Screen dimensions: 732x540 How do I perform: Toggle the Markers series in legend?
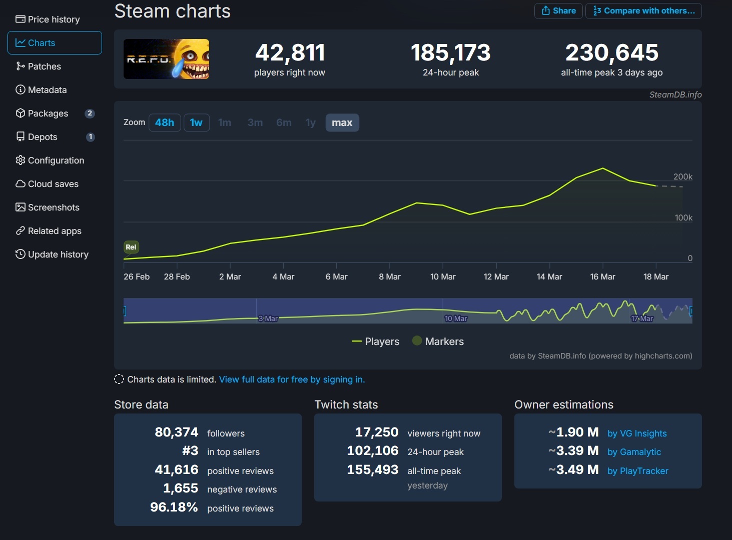click(x=438, y=341)
